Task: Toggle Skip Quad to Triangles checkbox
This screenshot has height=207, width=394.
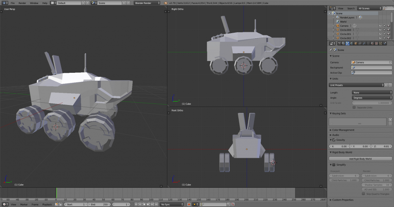Action: pos(363,194)
